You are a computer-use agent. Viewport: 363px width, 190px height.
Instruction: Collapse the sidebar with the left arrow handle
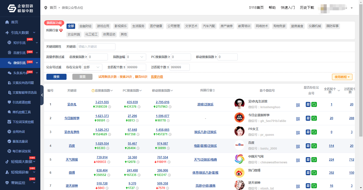(42, 95)
